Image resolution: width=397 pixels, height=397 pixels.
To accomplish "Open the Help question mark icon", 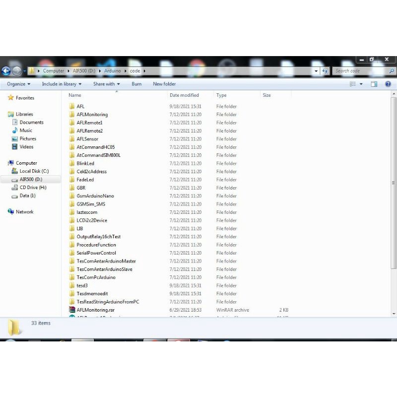I will (x=388, y=84).
